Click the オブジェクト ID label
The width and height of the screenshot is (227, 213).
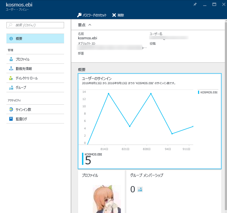pos(87,44)
